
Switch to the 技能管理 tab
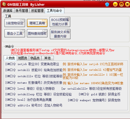[37, 11]
